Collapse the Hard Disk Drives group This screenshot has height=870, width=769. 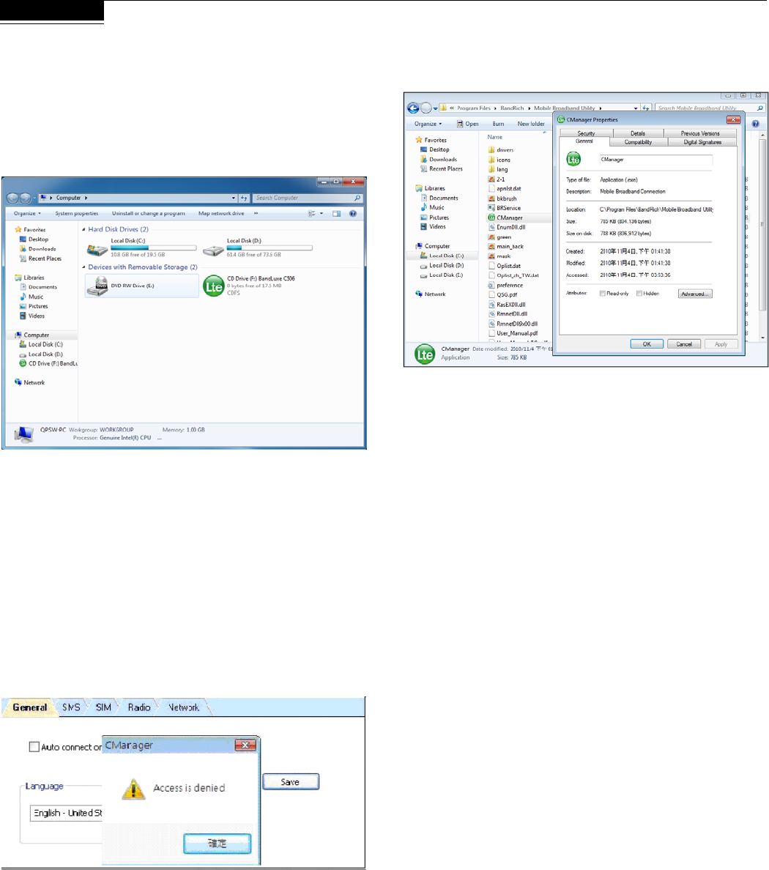(x=83, y=229)
